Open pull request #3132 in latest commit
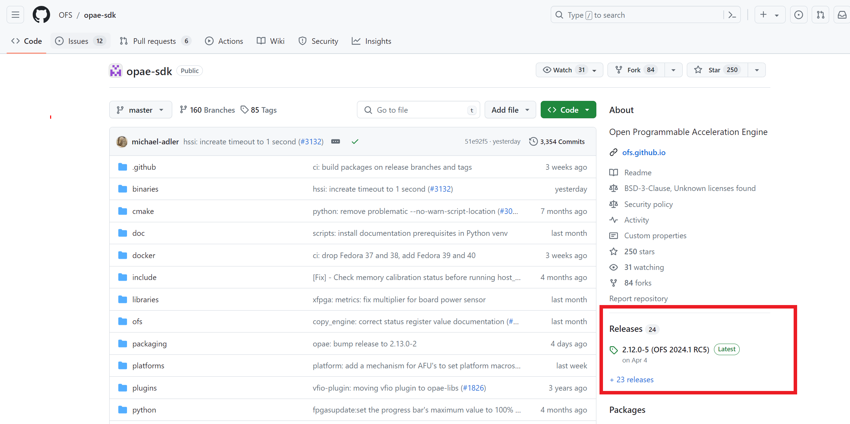 311,142
